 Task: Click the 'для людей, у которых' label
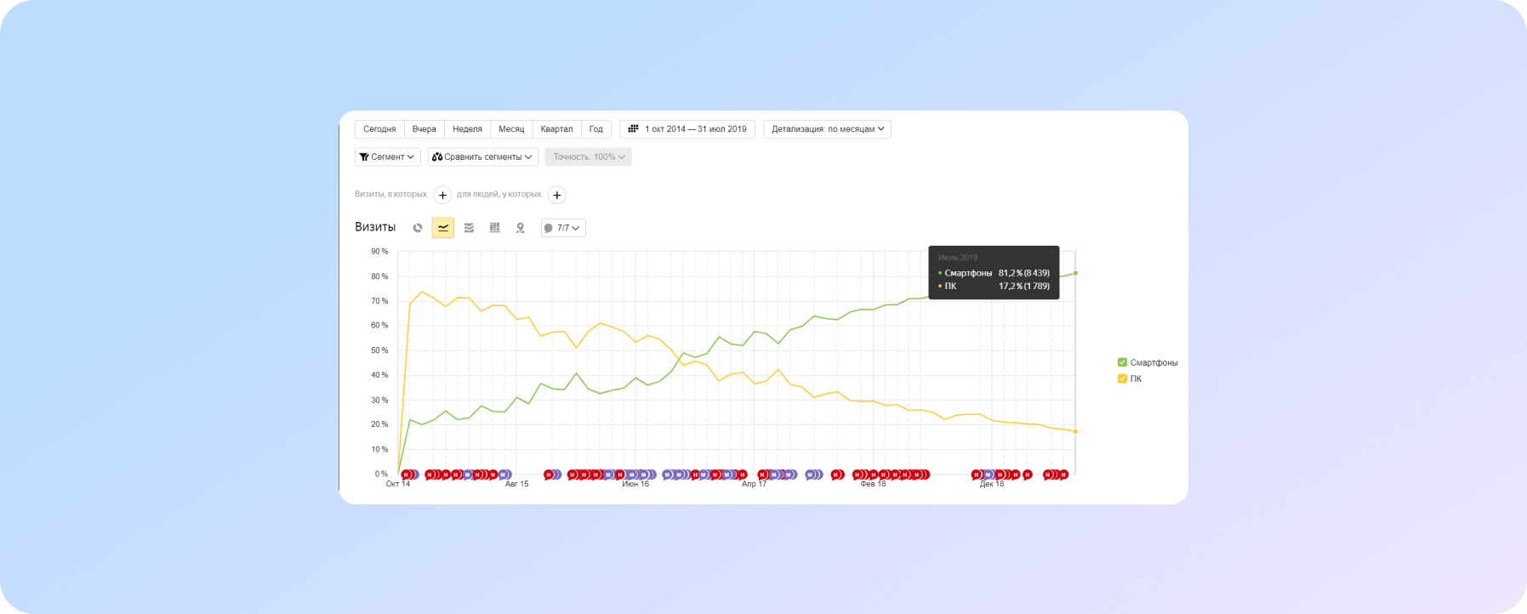pyautogui.click(x=499, y=194)
